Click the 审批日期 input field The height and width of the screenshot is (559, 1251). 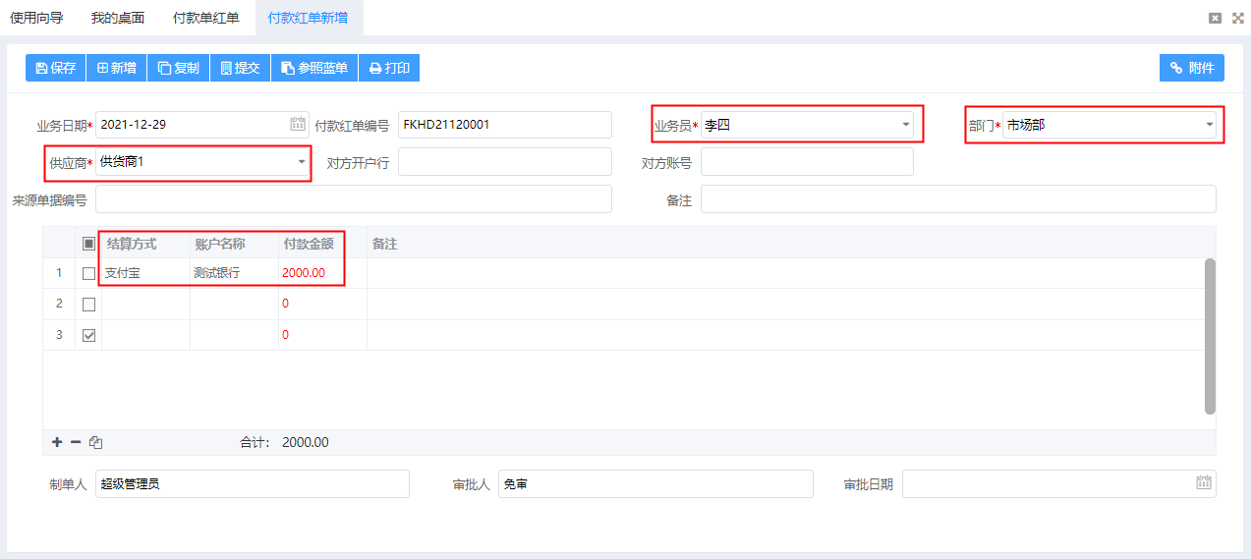pos(1059,483)
